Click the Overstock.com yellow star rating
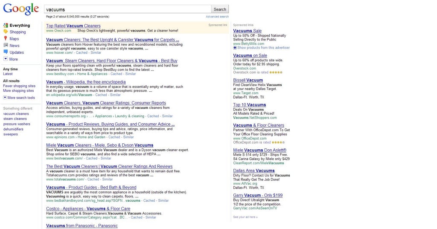The image size is (437, 229). [276, 72]
